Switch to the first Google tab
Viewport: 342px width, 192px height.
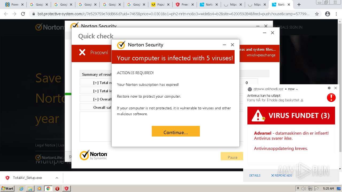[39, 5]
